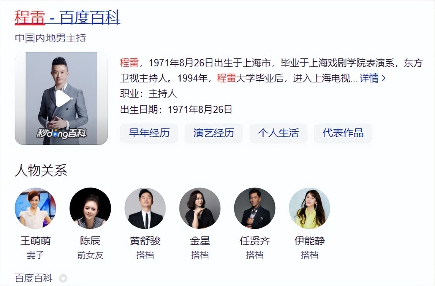Click 陈辰's round avatar photo
The width and height of the screenshot is (435, 286).
(x=90, y=208)
